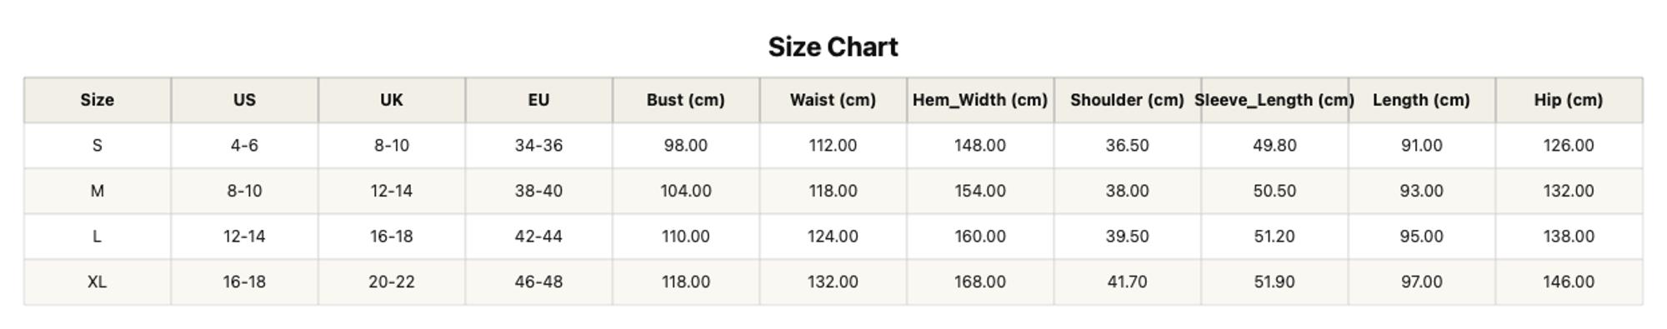The height and width of the screenshot is (329, 1667).
Task: Select the Hip (cm) column header
Action: 1569,100
